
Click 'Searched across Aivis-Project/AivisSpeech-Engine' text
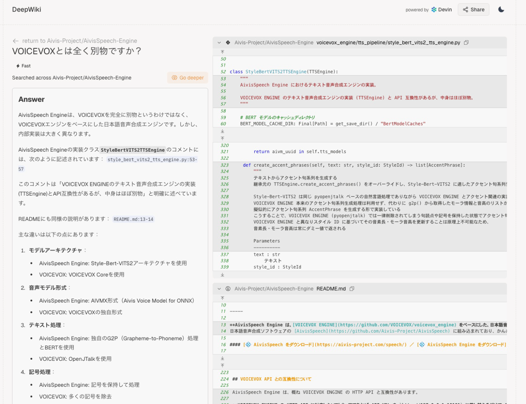point(72,78)
